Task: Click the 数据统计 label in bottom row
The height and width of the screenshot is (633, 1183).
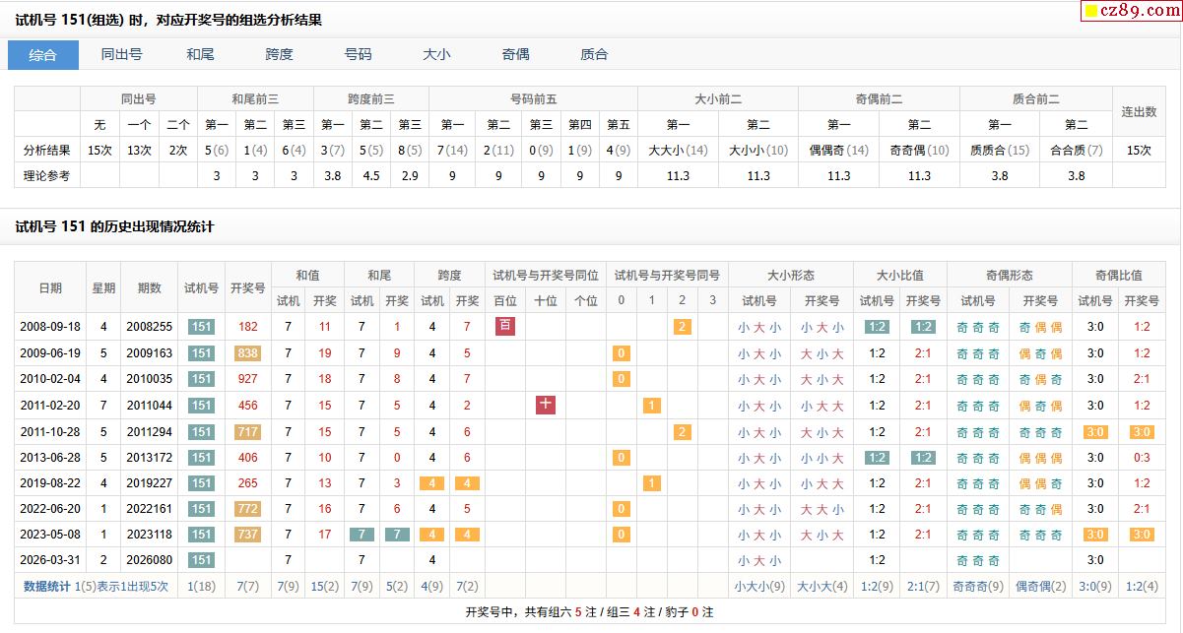Action: (47, 586)
